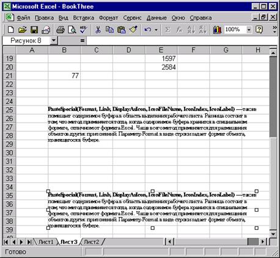Image resolution: width=280 pixels, height=258 pixels.
Task: Click the vertical scrollbar down arrow
Action: [x=273, y=234]
